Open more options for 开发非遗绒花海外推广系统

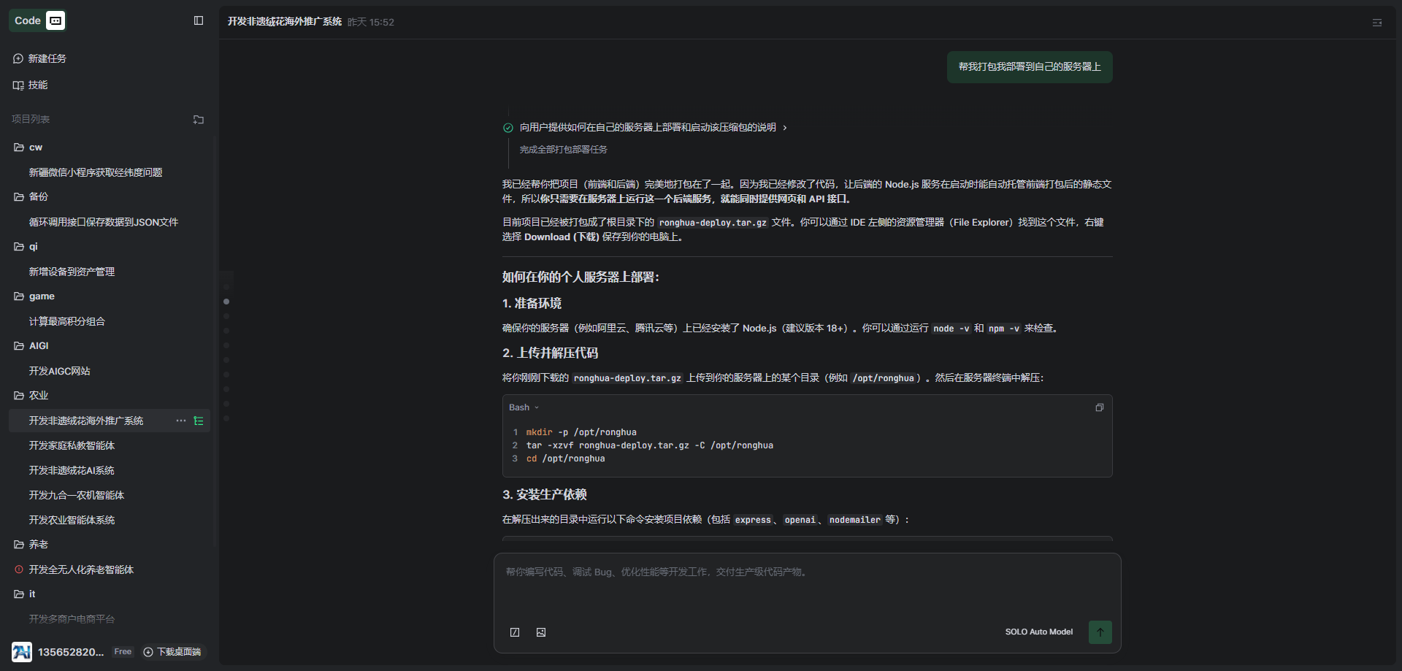click(x=181, y=421)
